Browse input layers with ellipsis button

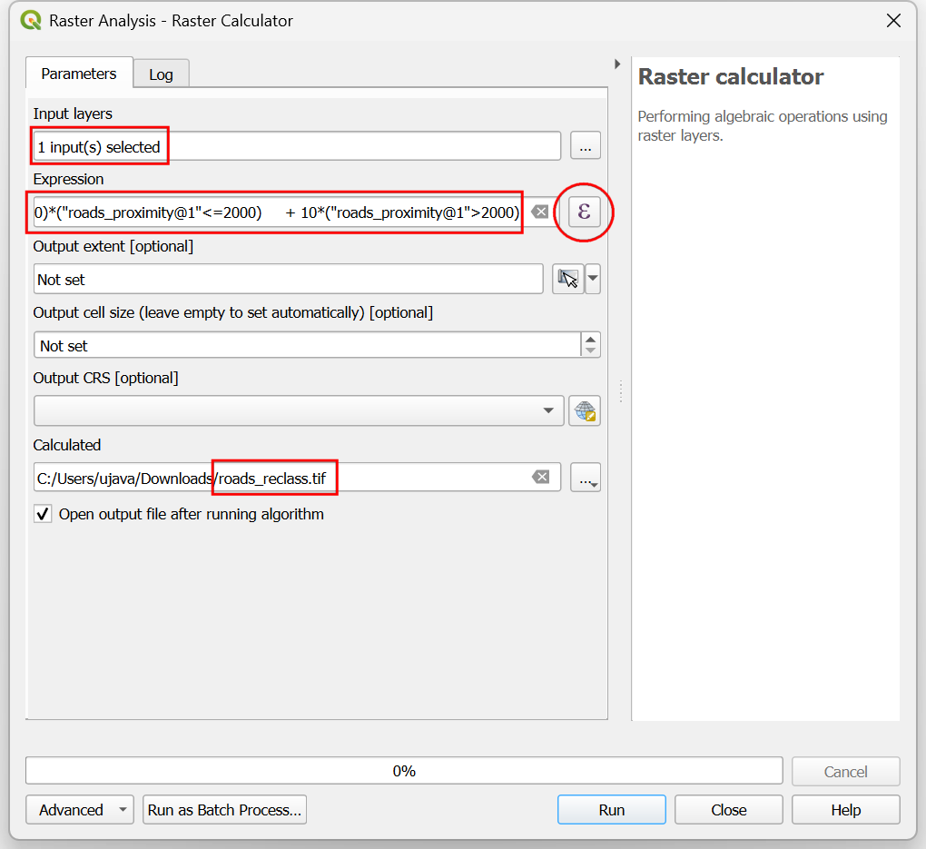[x=585, y=146]
